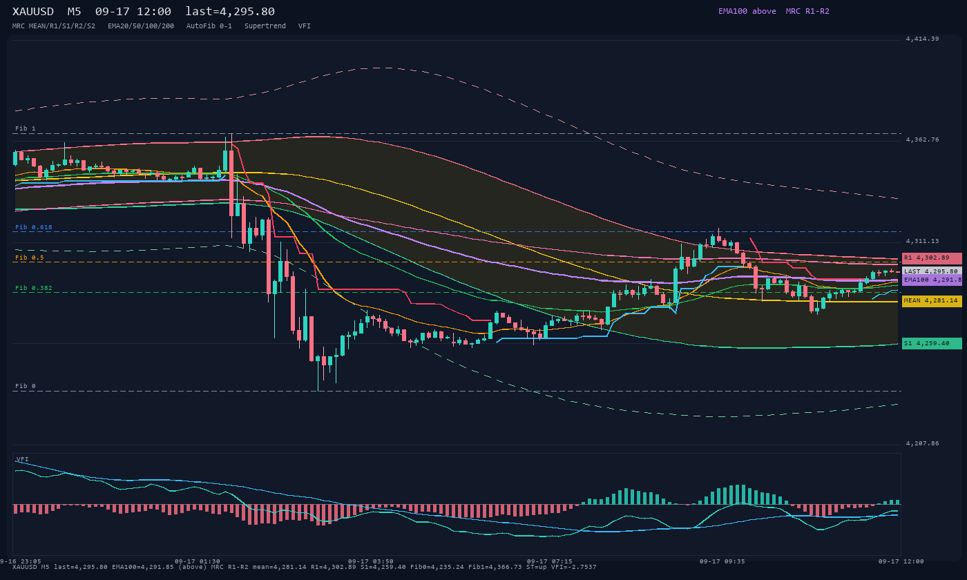
Task: Select the 'LAST 4,295.80' price tag
Action: (x=932, y=271)
